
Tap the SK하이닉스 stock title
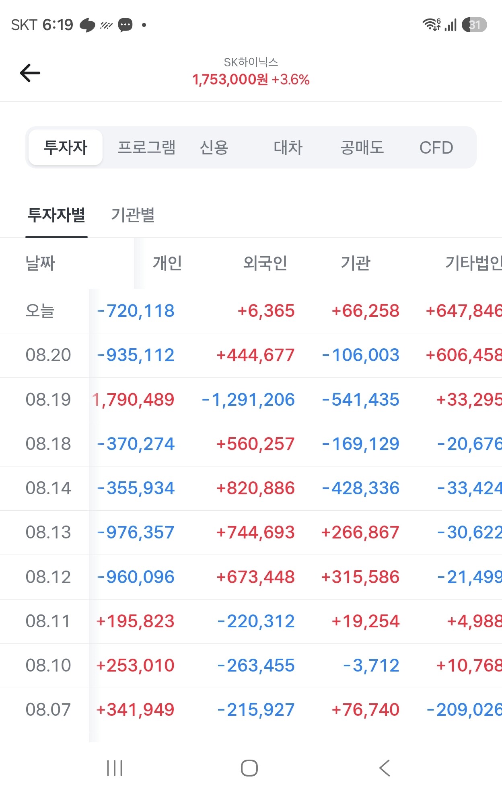(251, 62)
